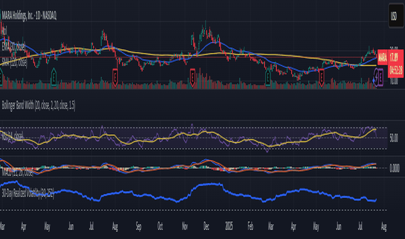This screenshot has width=405, height=239.
Task: Open the green earnings marker near May 2024
Action: pyautogui.click(x=53, y=77)
